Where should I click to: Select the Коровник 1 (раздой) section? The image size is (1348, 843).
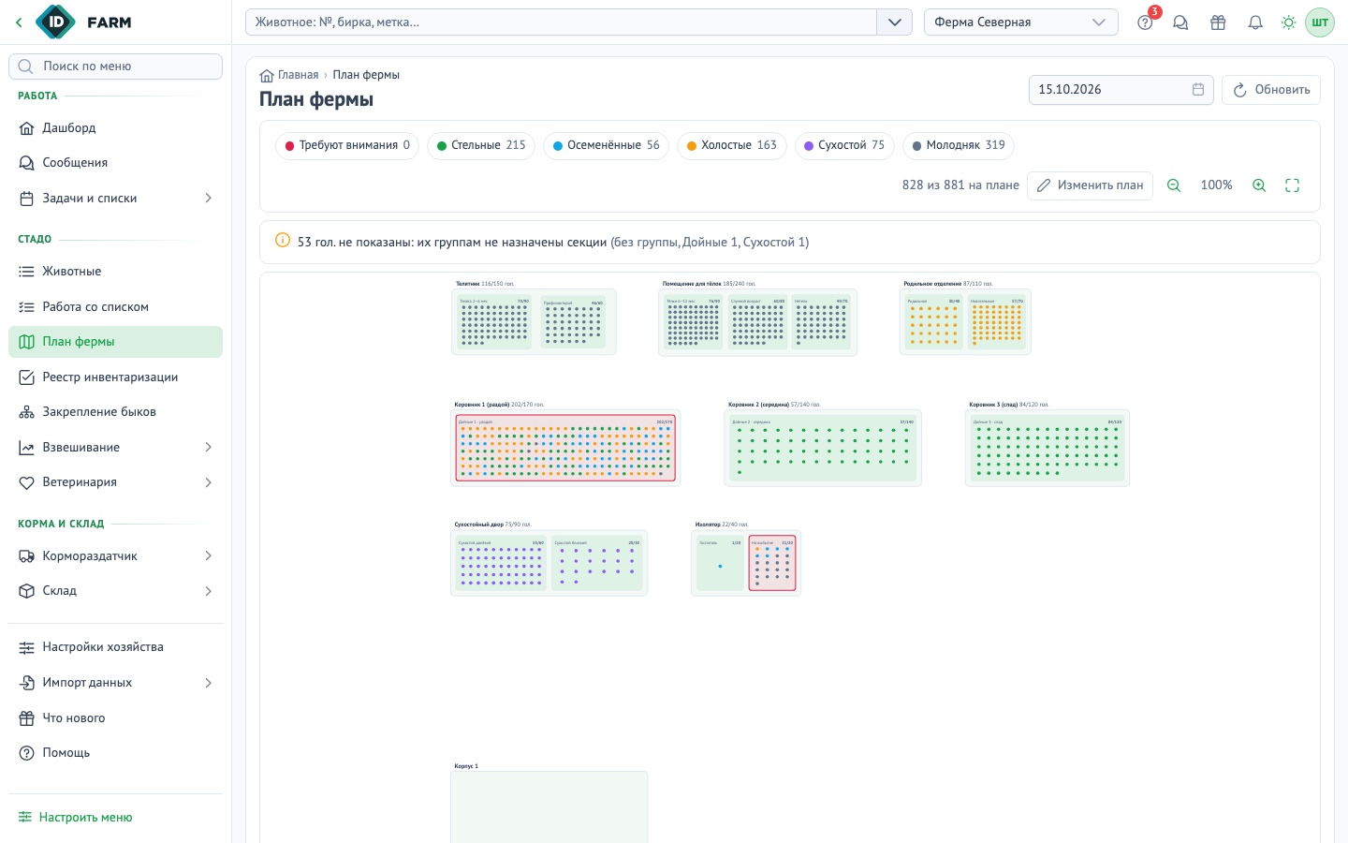[565, 448]
